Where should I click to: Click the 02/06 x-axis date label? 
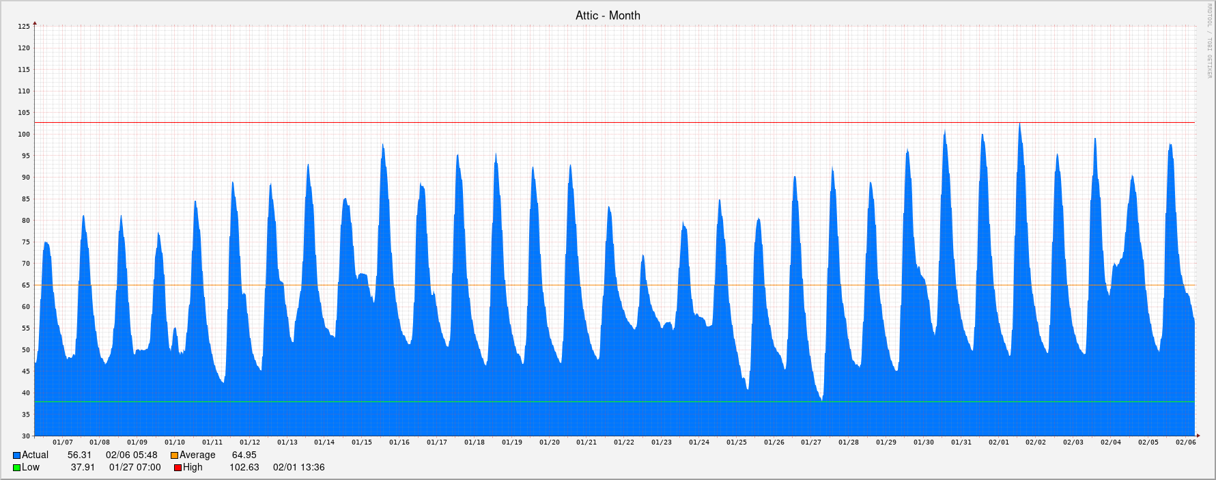1185,442
